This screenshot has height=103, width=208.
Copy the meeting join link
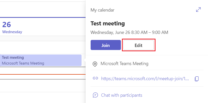click(197, 78)
